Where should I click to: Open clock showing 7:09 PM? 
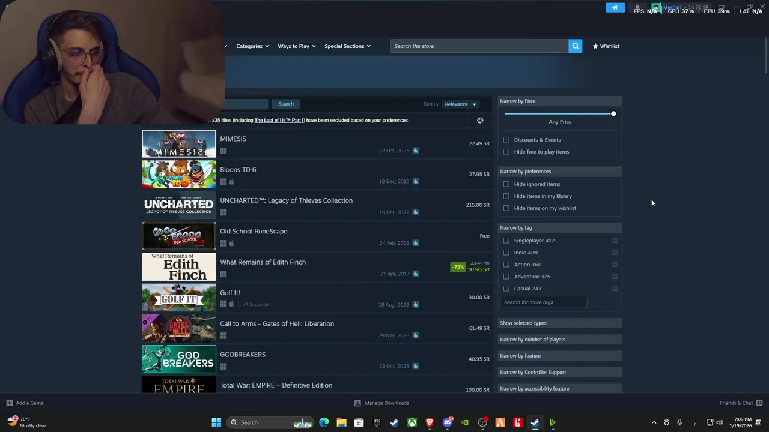[x=742, y=422]
